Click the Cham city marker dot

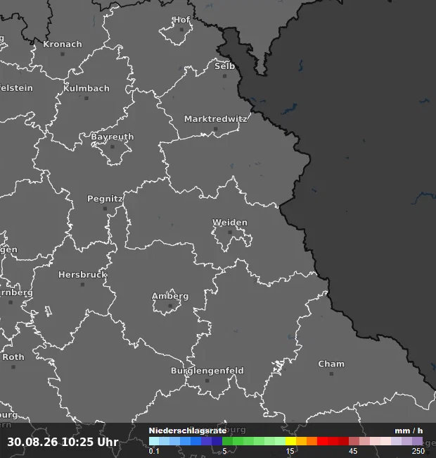(x=331, y=374)
